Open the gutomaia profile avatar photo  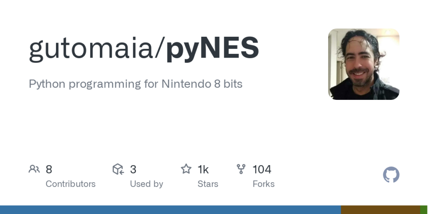[364, 64]
